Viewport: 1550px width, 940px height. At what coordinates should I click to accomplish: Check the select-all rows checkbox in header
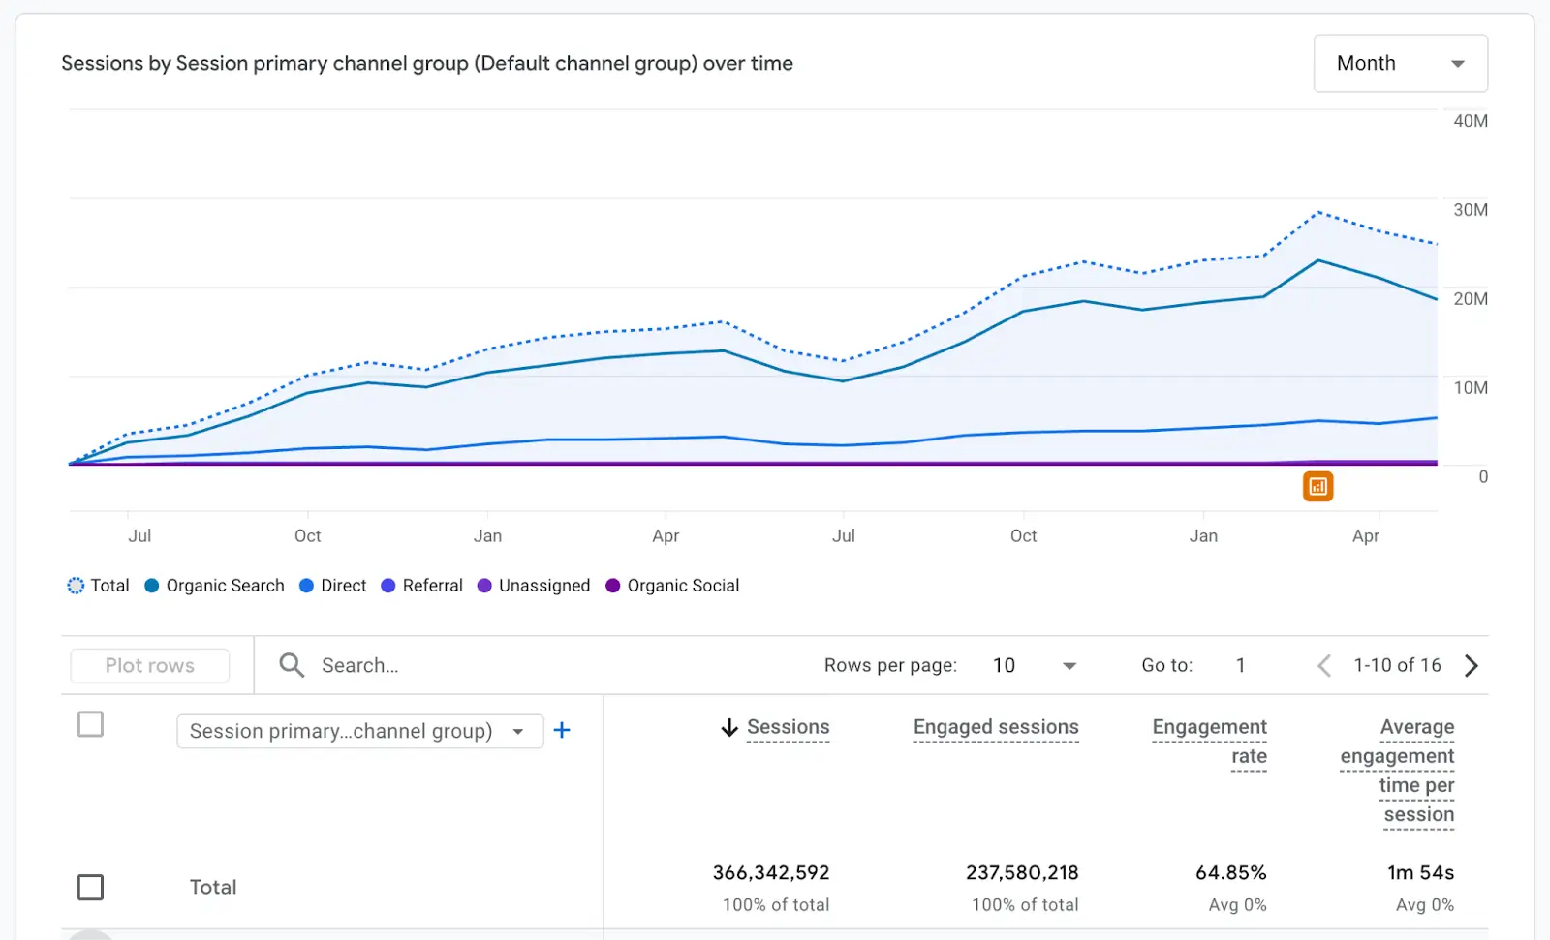[90, 724]
